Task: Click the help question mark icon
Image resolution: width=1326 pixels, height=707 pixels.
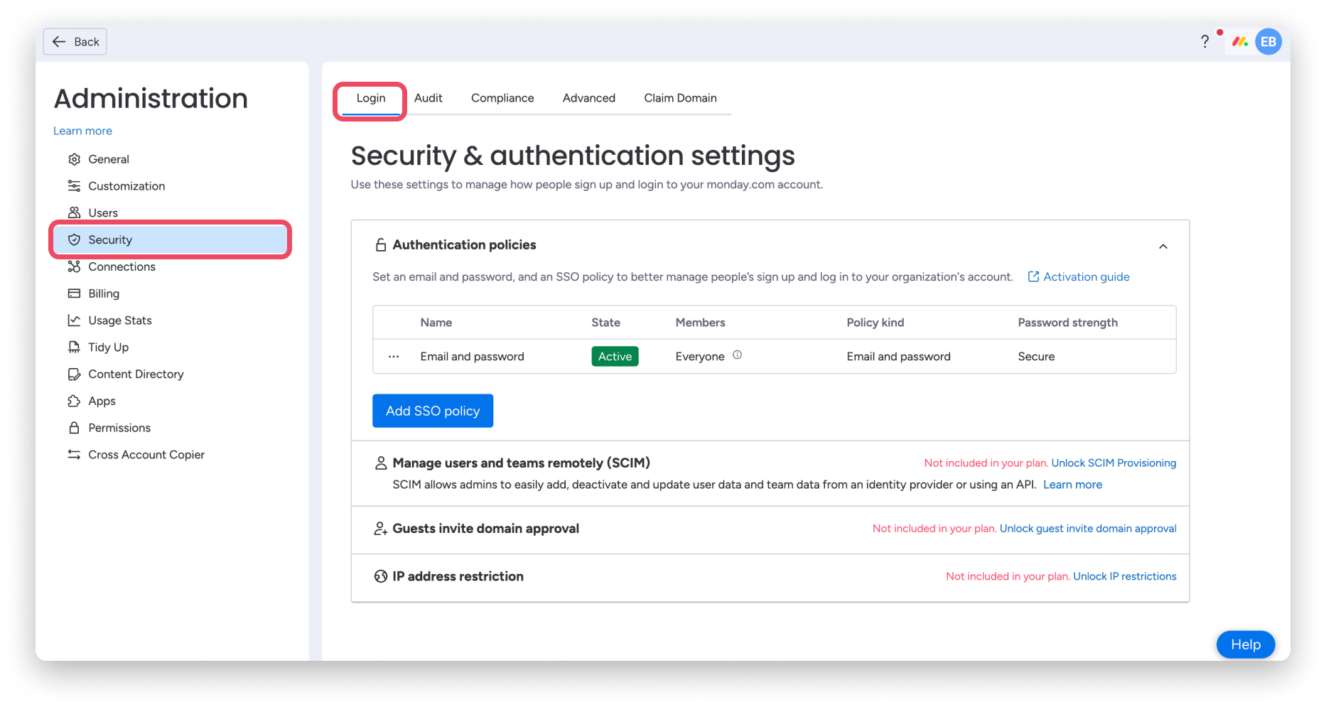Action: (1204, 42)
